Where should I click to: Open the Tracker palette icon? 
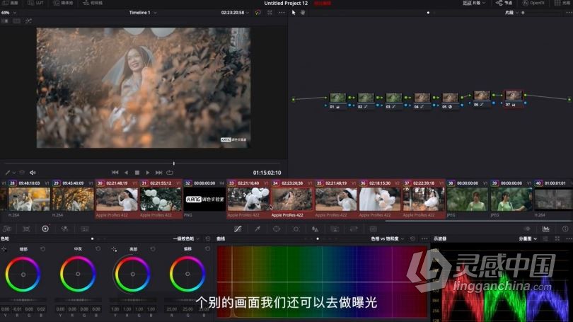[x=296, y=229]
